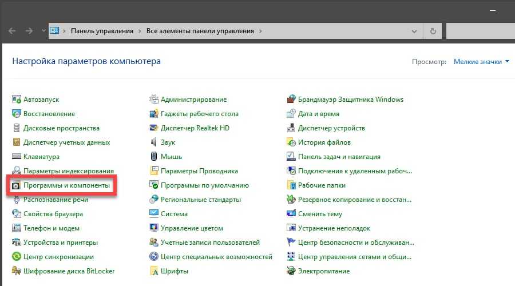Minimize the Control Panel window
The image size is (515, 286).
click(492, 10)
